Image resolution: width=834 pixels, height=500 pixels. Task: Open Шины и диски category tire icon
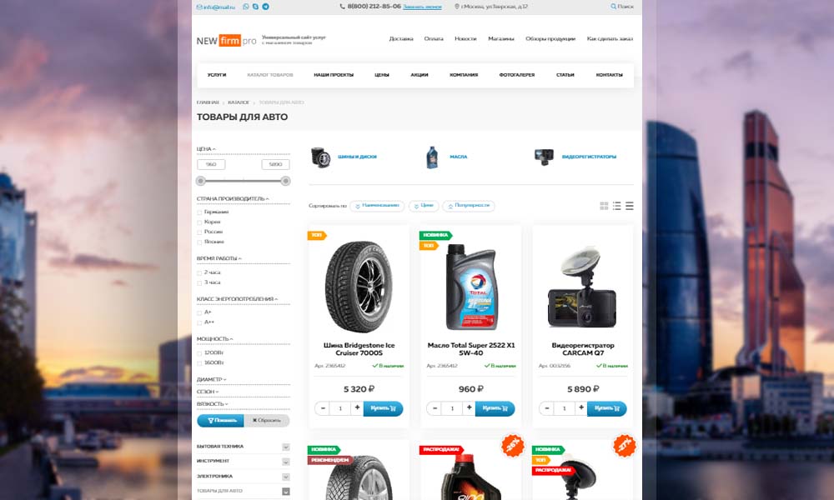[x=321, y=157]
